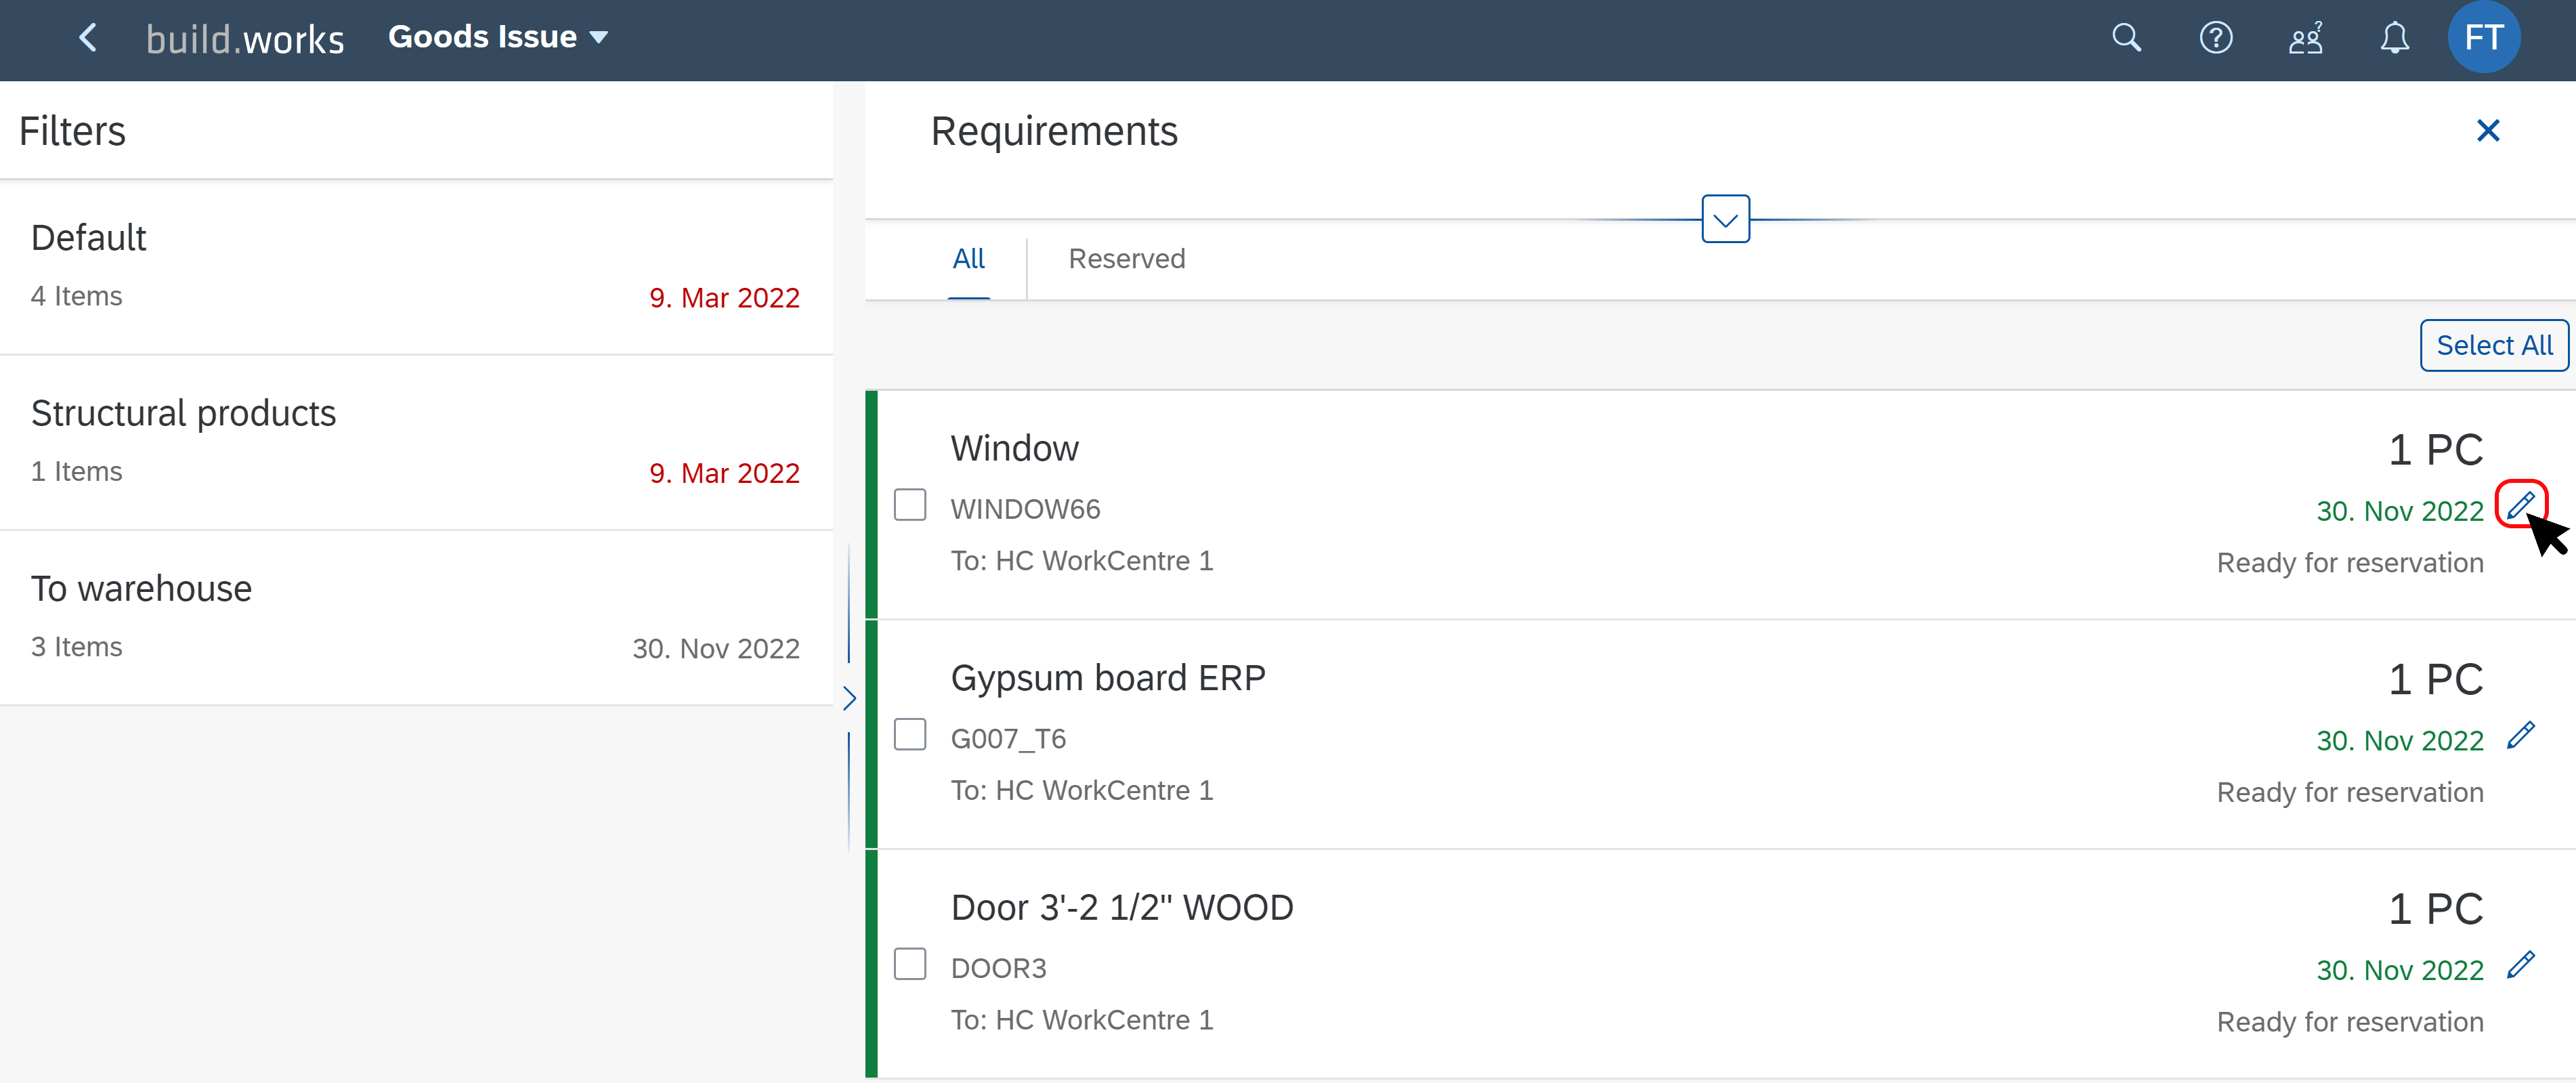The image size is (2576, 1083).
Task: Select the To warehouse filter
Action: [x=416, y=619]
